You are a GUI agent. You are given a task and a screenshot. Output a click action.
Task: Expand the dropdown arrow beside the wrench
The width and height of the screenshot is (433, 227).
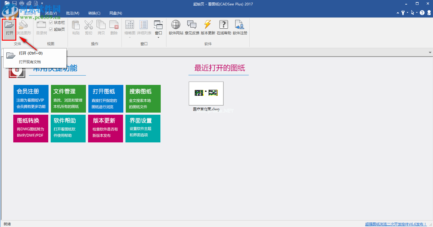(x=407, y=13)
